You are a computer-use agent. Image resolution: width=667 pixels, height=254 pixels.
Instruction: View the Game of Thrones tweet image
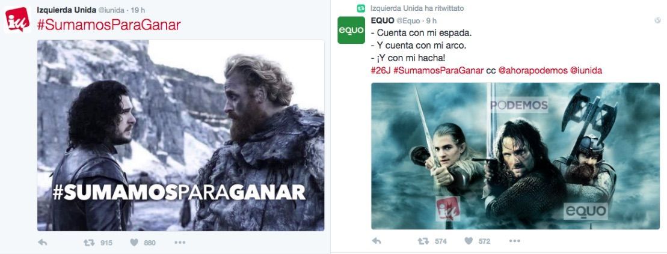pyautogui.click(x=181, y=136)
